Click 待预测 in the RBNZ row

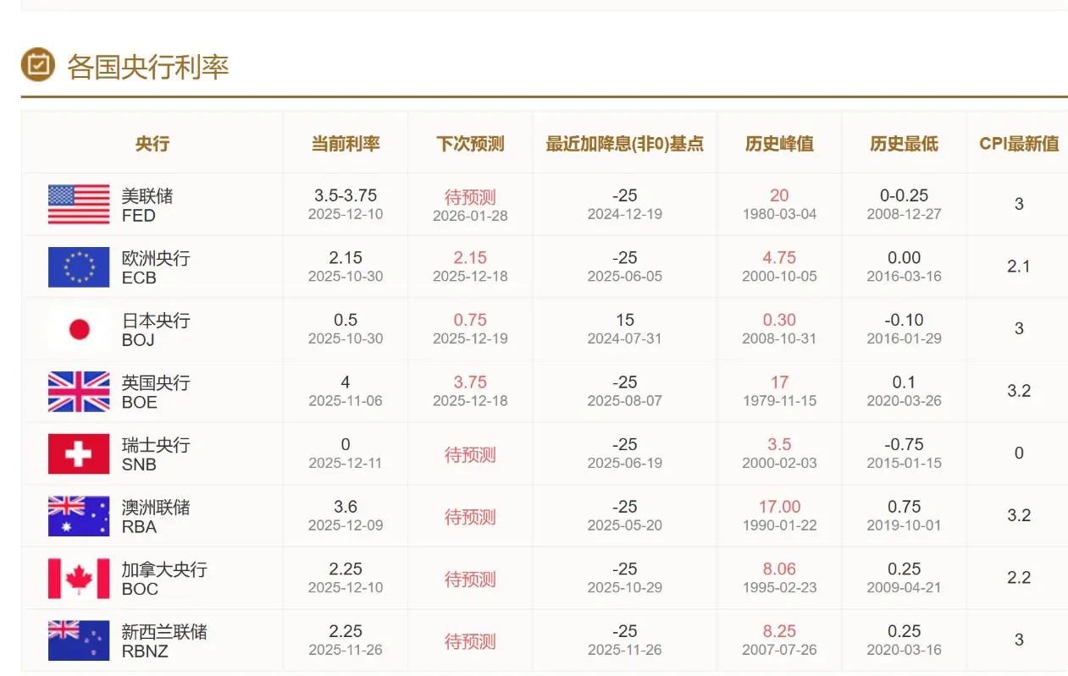470,641
